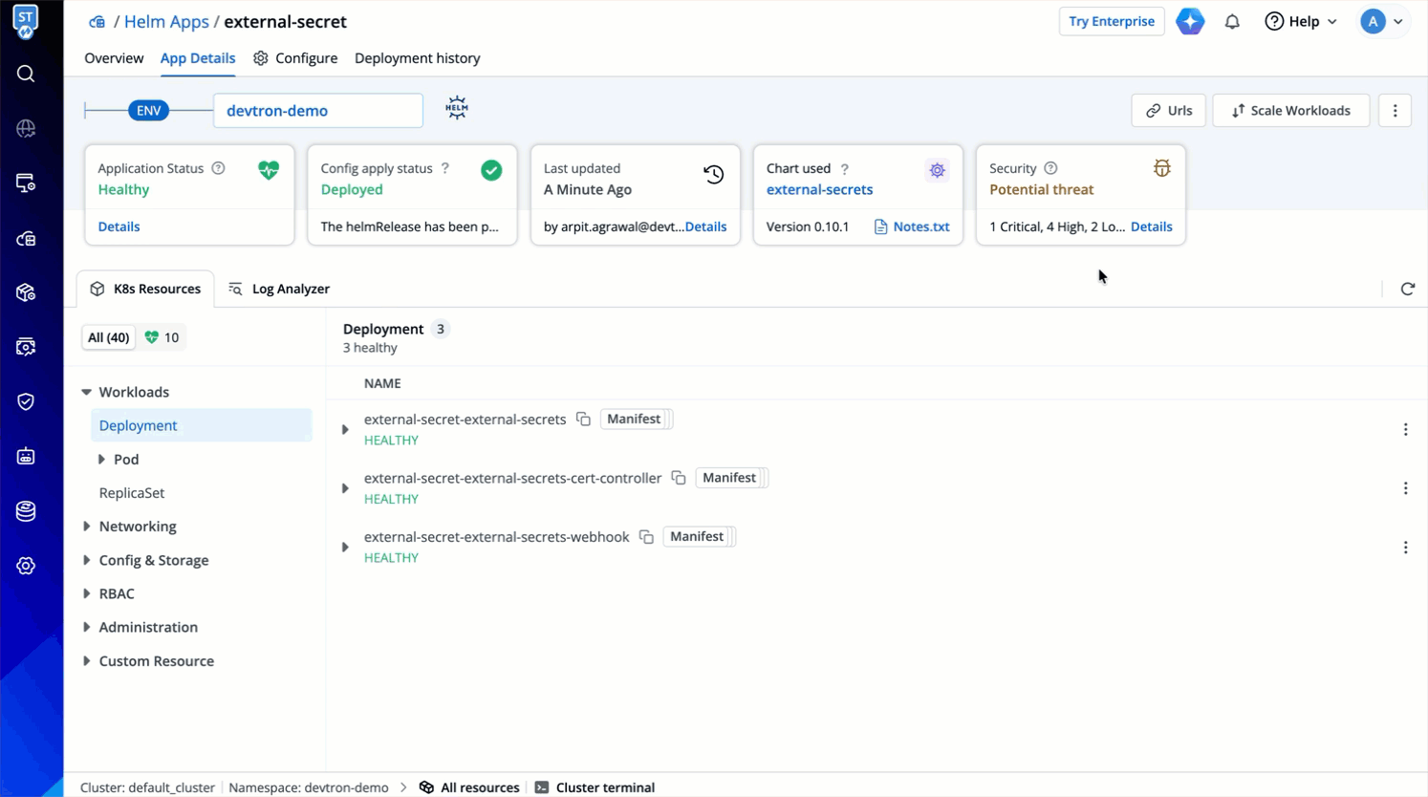1428x797 pixels.
Task: Click the search icon in left sidebar
Action: tap(26, 74)
